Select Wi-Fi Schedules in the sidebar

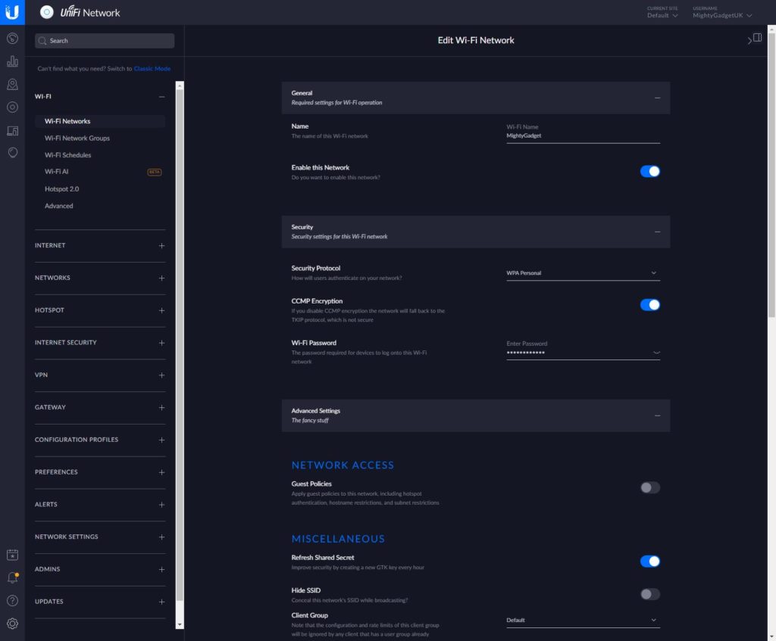68,155
